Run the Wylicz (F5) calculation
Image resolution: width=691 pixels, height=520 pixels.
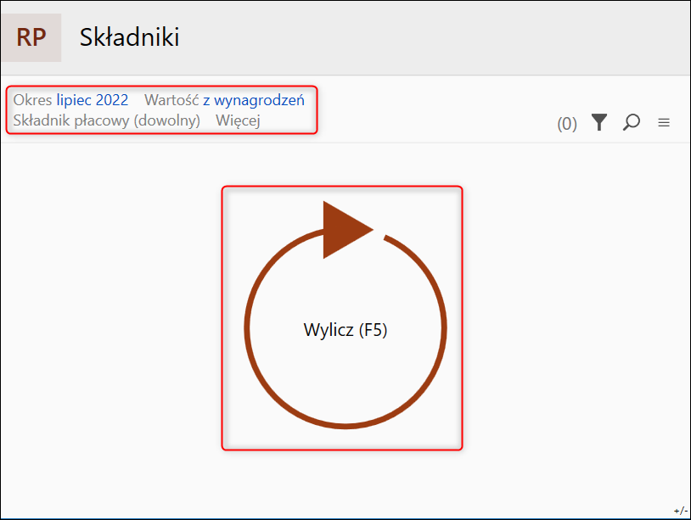pos(345,317)
